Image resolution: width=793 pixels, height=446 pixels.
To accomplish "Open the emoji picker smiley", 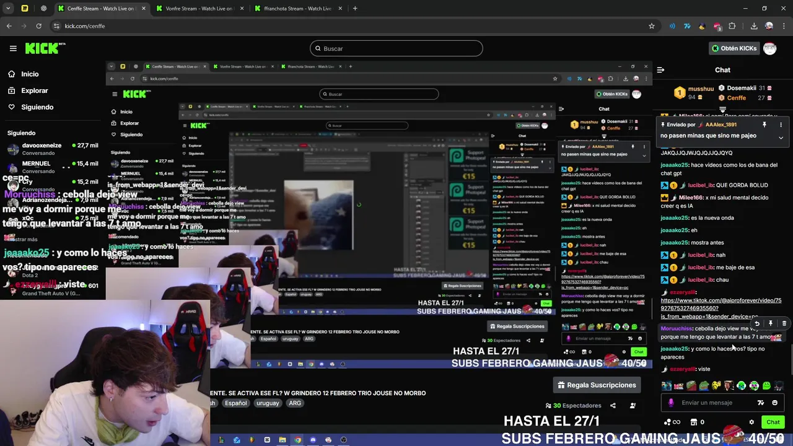I will 774,403.
